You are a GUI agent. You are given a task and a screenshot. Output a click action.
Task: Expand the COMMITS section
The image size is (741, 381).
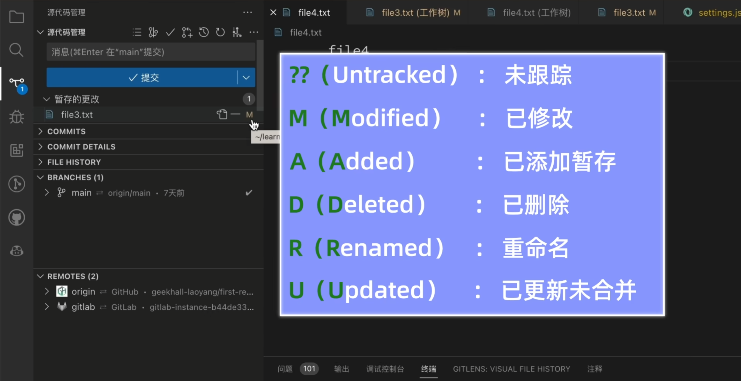pyautogui.click(x=41, y=131)
